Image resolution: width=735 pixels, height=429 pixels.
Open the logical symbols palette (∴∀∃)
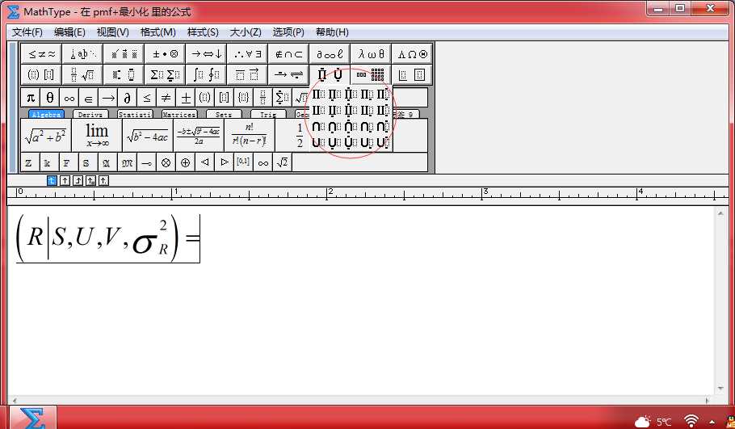247,54
